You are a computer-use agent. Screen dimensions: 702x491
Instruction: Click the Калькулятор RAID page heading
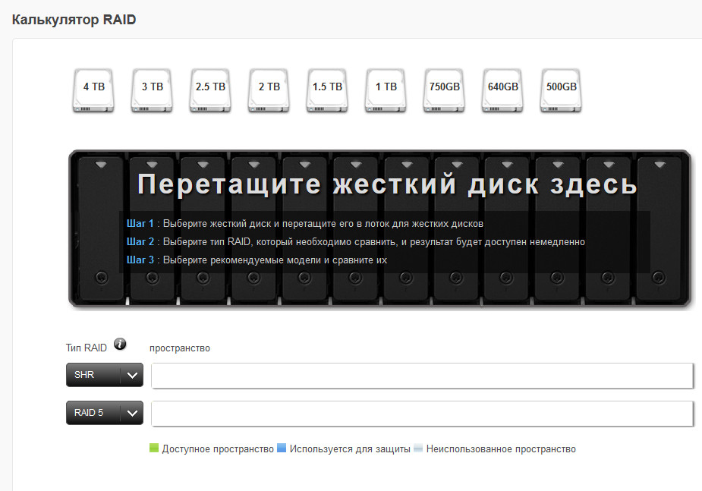click(x=74, y=20)
